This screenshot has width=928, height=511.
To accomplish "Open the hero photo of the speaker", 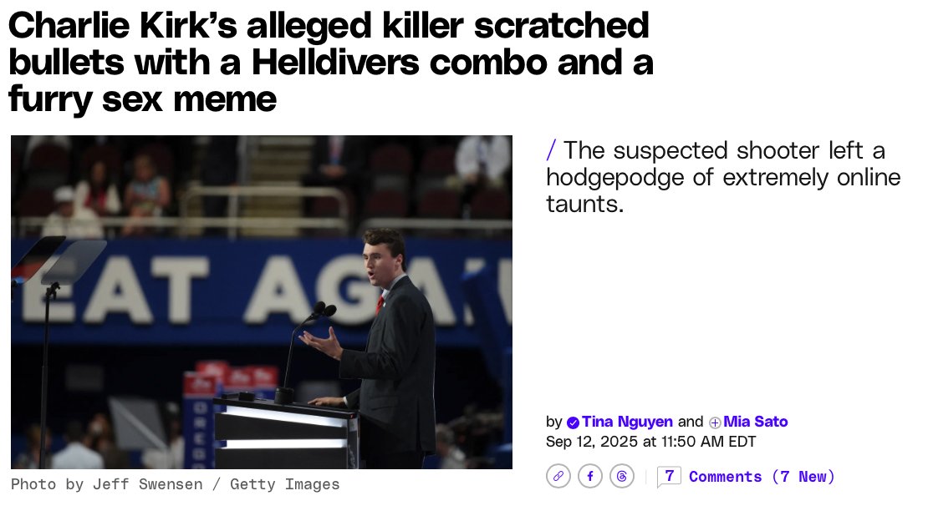I will click(262, 302).
